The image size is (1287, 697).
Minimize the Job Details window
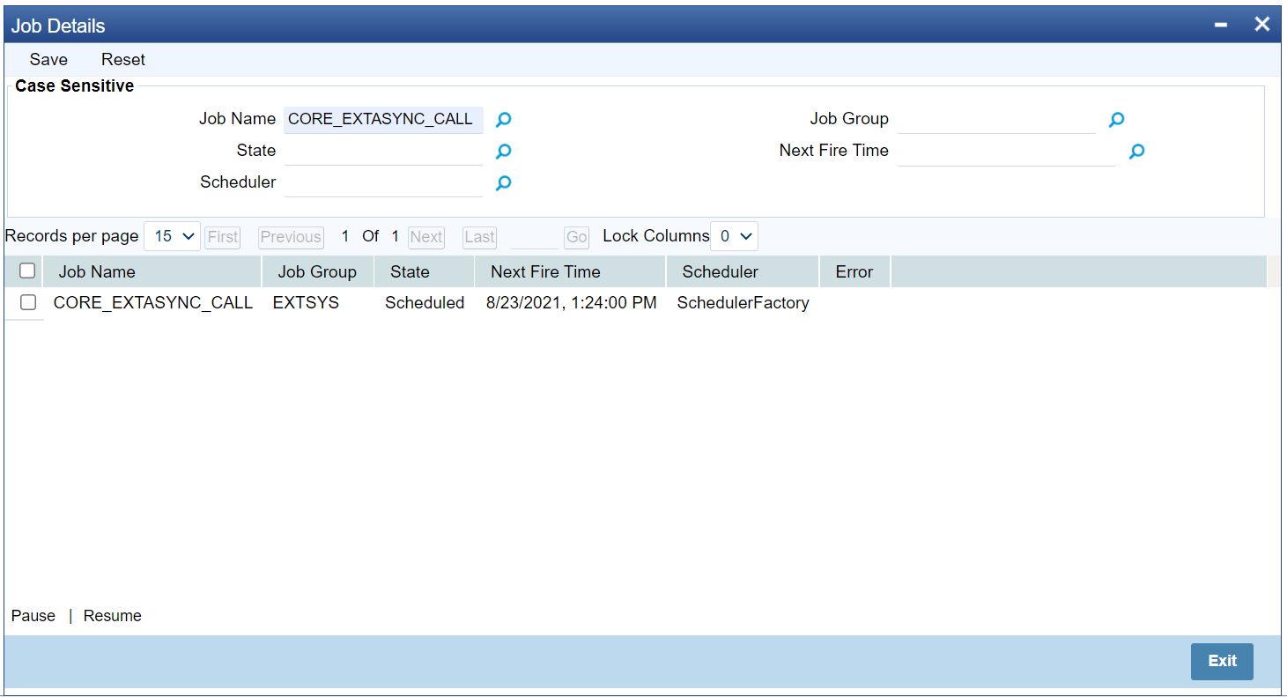point(1221,24)
